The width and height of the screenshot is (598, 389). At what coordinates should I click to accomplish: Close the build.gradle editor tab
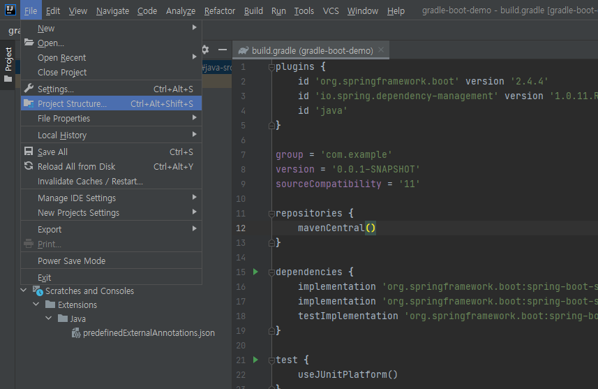(381, 50)
